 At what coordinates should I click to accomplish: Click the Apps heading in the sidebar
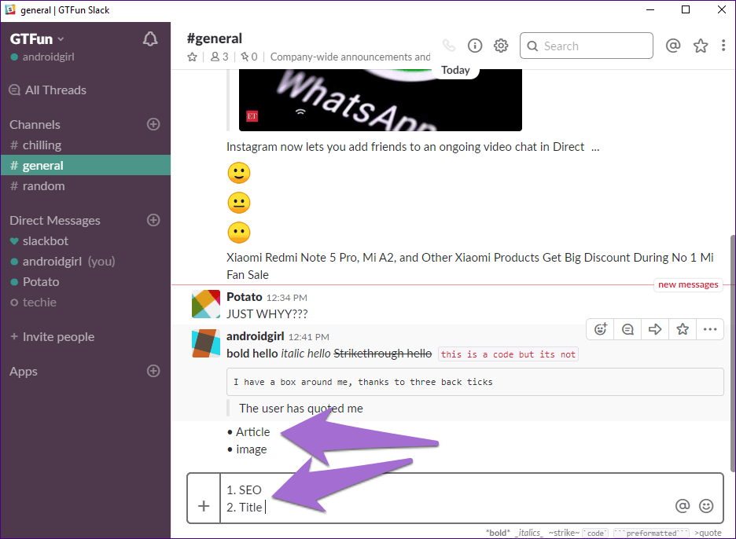click(x=24, y=372)
